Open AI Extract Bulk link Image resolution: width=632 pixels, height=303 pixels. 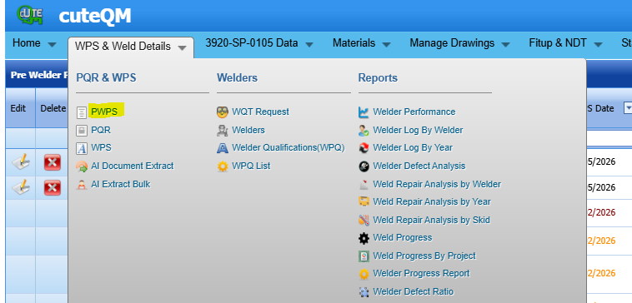(x=121, y=184)
